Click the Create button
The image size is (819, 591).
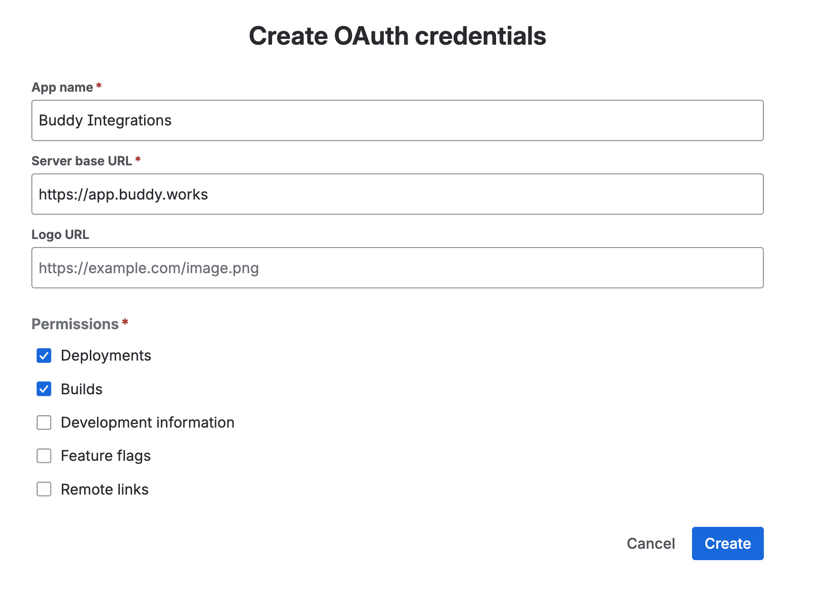click(727, 543)
